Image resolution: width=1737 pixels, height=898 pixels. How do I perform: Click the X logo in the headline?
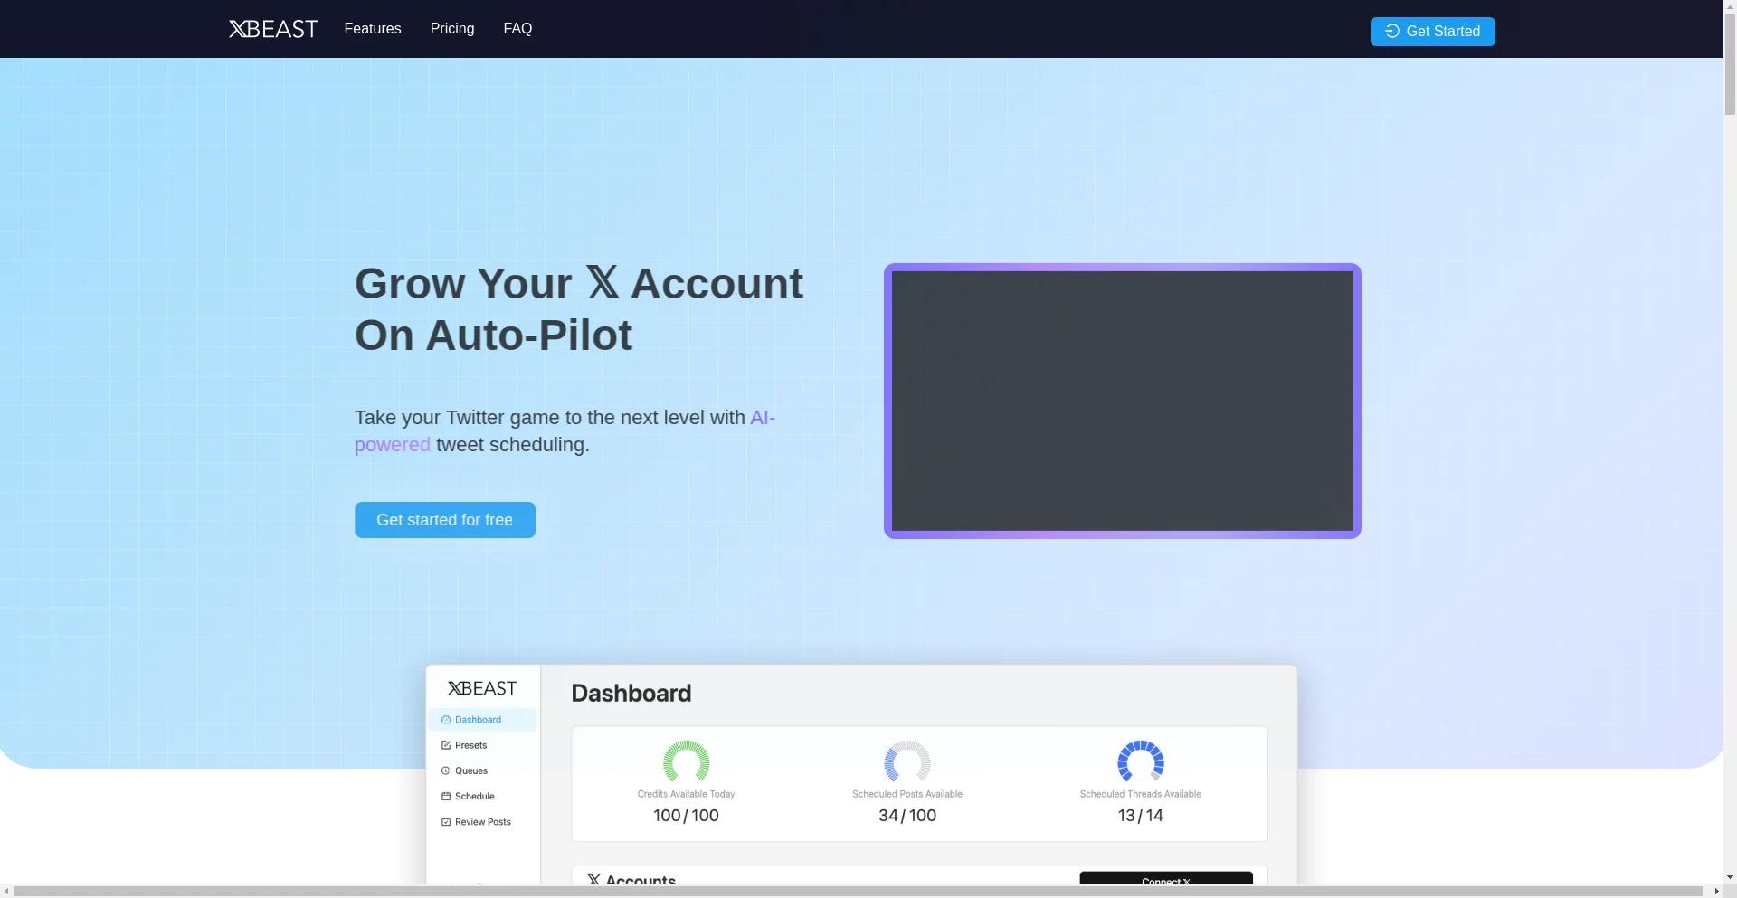(603, 282)
